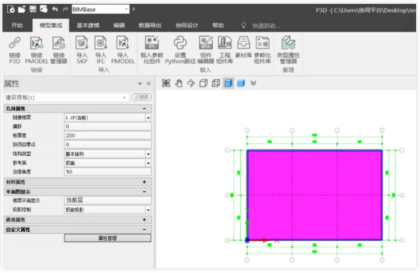Collapse the 几何属性 section
The width and height of the screenshot is (420, 273).
click(x=144, y=109)
